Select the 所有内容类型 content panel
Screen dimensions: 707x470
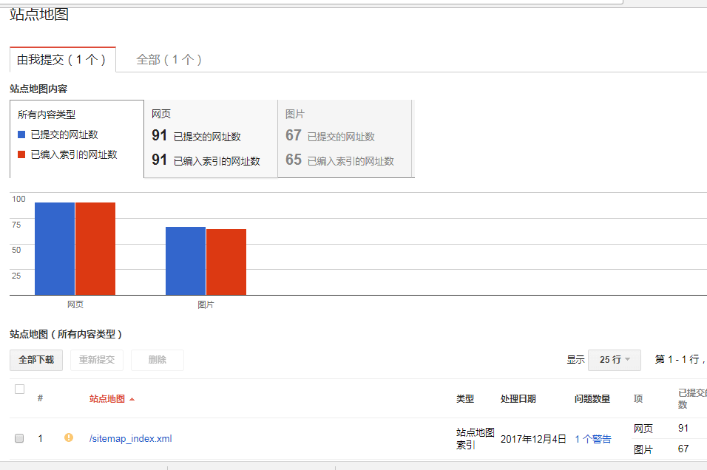point(77,139)
